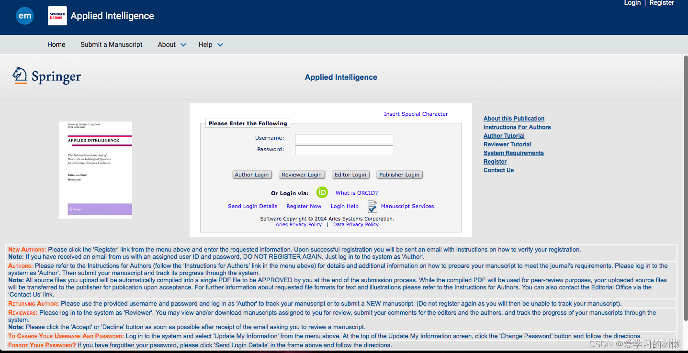Click the page's vertical scrollbar
The width and height of the screenshot is (688, 353).
pos(685,188)
